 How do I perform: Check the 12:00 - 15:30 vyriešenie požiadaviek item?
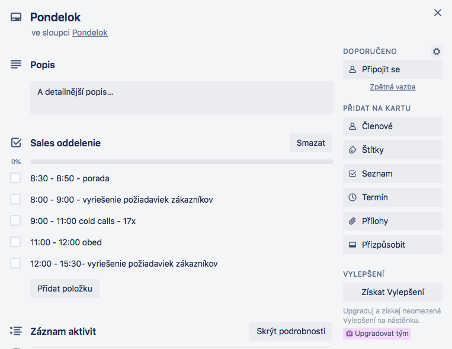[15, 263]
